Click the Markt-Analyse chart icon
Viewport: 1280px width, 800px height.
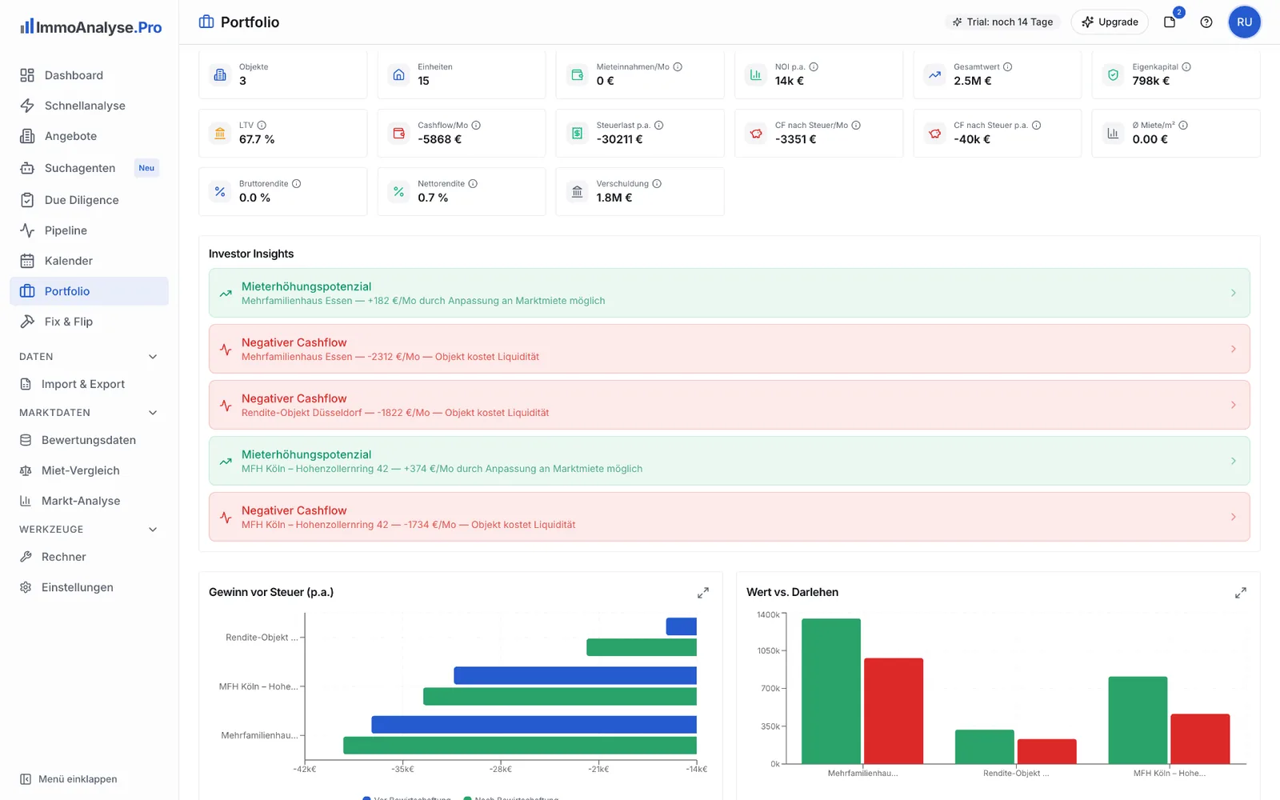click(26, 501)
